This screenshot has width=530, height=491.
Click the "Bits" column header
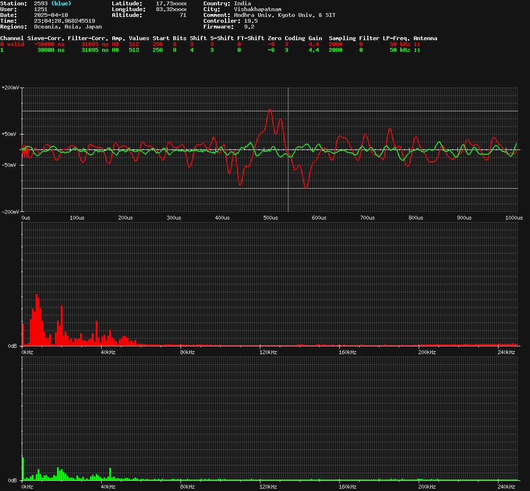[180, 38]
